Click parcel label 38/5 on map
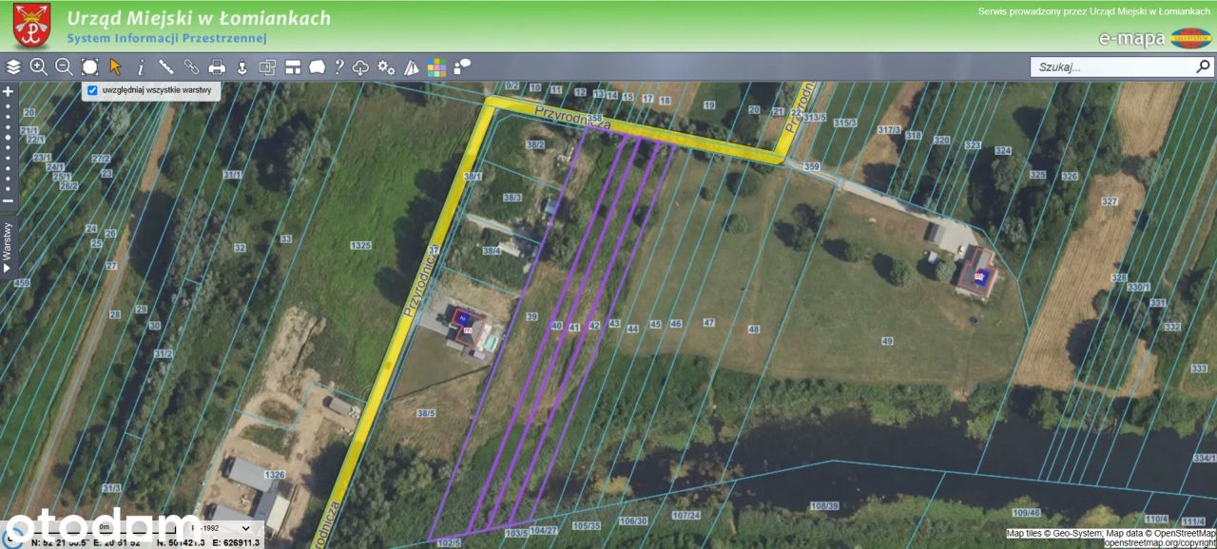The width and height of the screenshot is (1217, 549). [425, 413]
